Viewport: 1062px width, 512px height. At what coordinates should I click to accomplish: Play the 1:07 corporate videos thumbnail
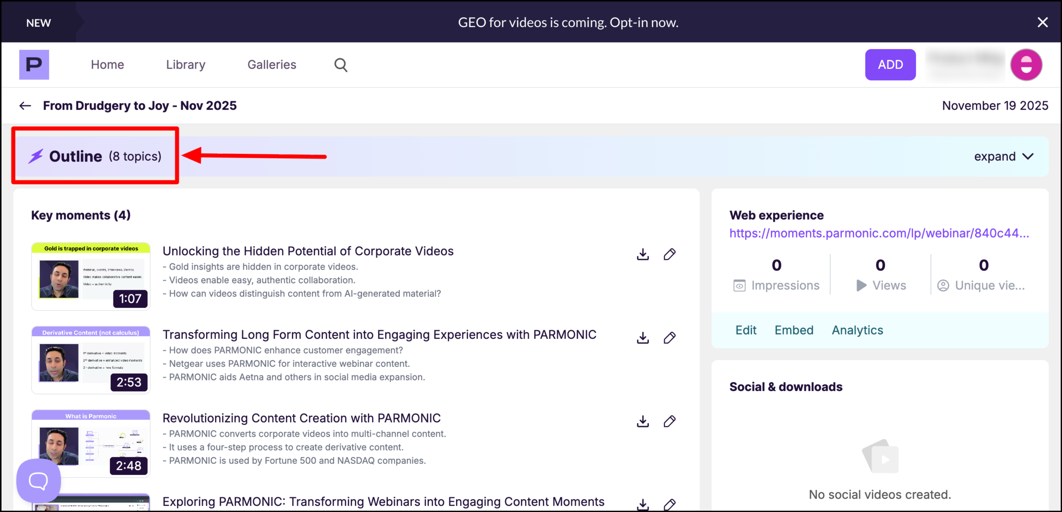[x=91, y=277]
